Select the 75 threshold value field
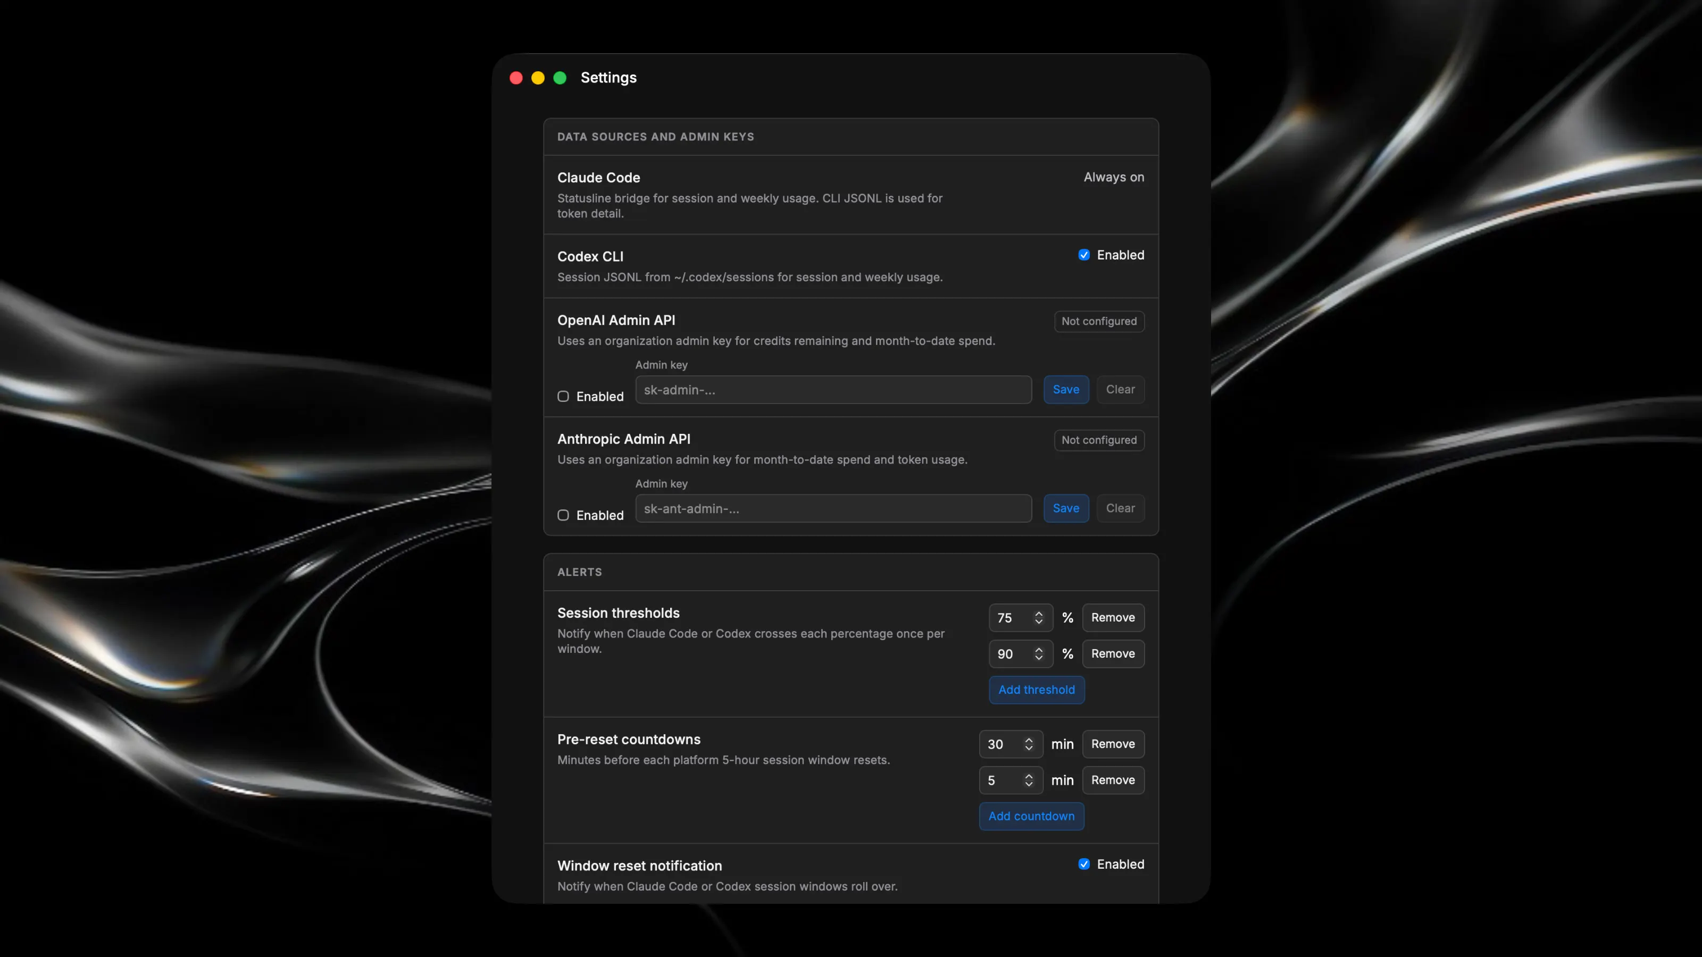The image size is (1702, 957). point(1021,617)
